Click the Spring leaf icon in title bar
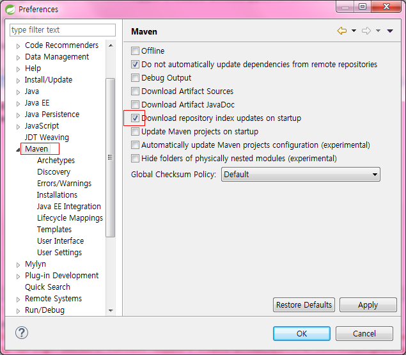Screen dimensions: 406x355 (10, 10)
